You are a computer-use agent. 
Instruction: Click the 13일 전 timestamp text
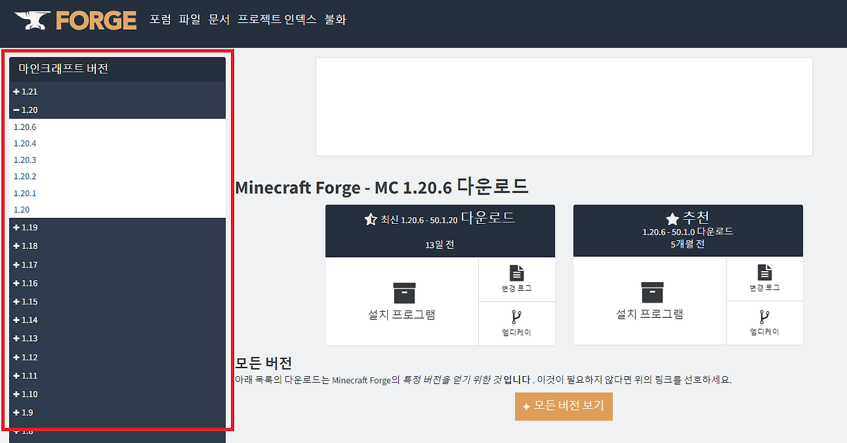439,245
